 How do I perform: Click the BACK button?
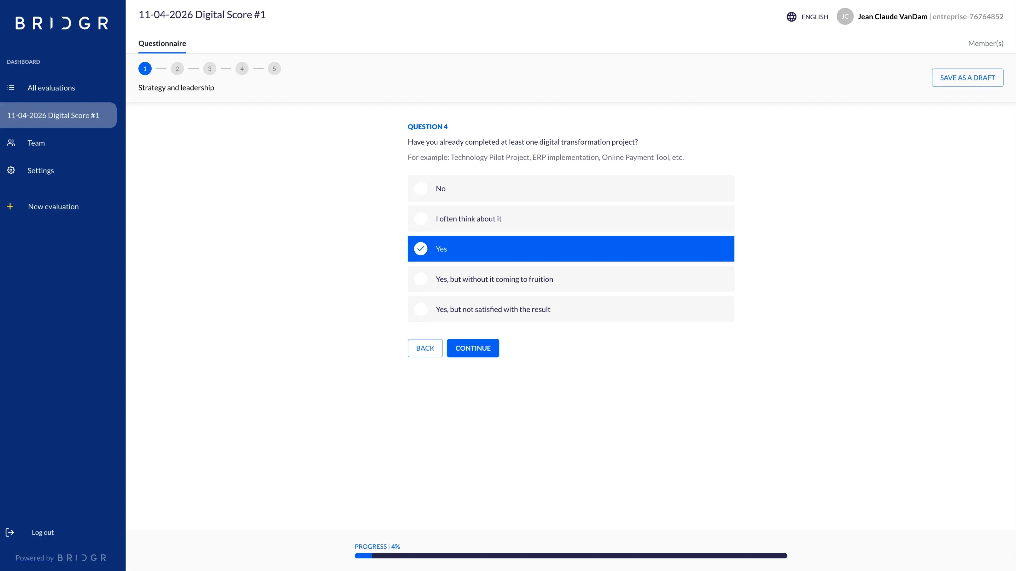(425, 348)
